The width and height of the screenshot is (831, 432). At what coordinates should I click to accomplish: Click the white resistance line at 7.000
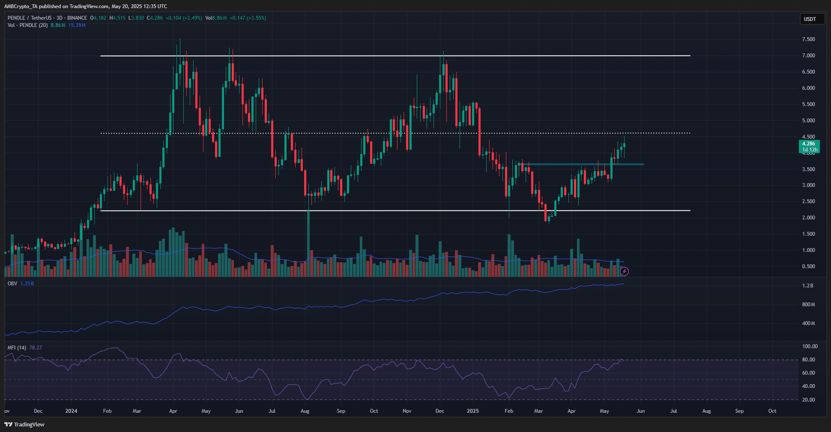coord(395,55)
